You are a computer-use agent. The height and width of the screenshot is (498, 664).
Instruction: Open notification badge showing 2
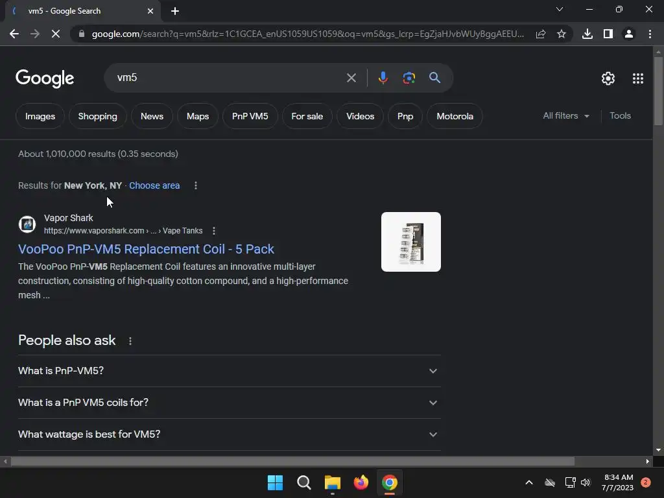[646, 482]
